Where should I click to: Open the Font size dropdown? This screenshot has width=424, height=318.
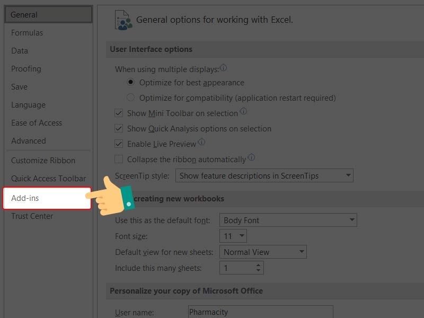(x=233, y=236)
